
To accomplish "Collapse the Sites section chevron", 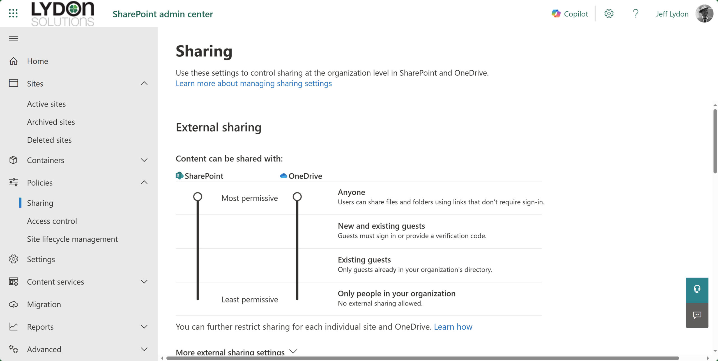I will point(144,83).
